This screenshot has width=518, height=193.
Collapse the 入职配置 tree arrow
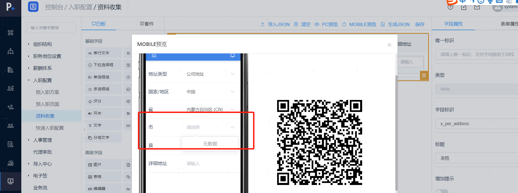[x=29, y=80]
